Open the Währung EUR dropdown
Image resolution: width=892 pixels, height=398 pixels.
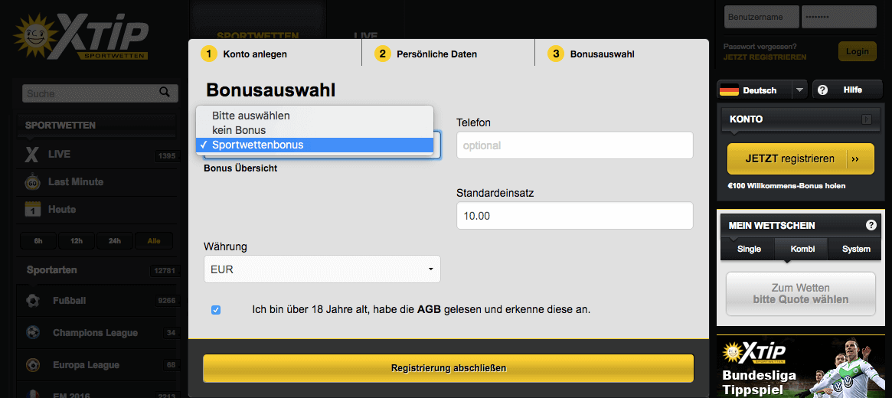click(x=322, y=269)
